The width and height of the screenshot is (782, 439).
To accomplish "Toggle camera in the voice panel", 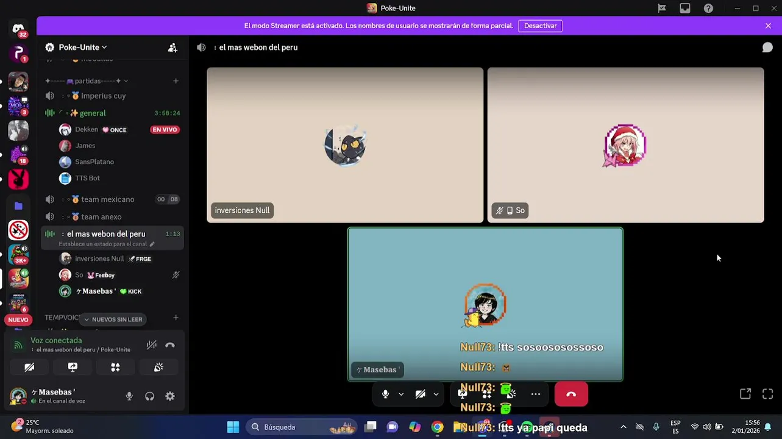I will point(29,367).
